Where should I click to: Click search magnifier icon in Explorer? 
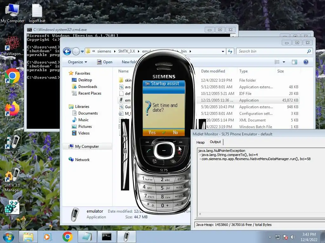pos(309,51)
